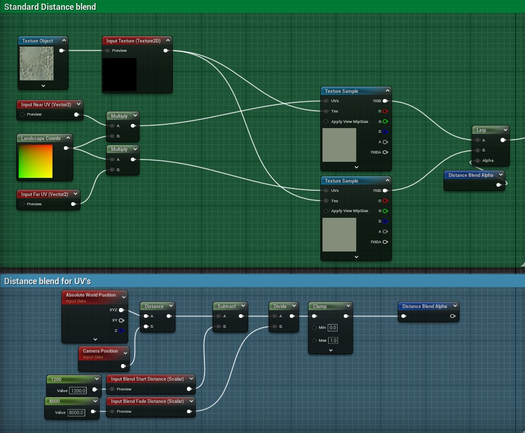
Task: Click green G output pin on lower Texture Sample
Action: coord(385,211)
